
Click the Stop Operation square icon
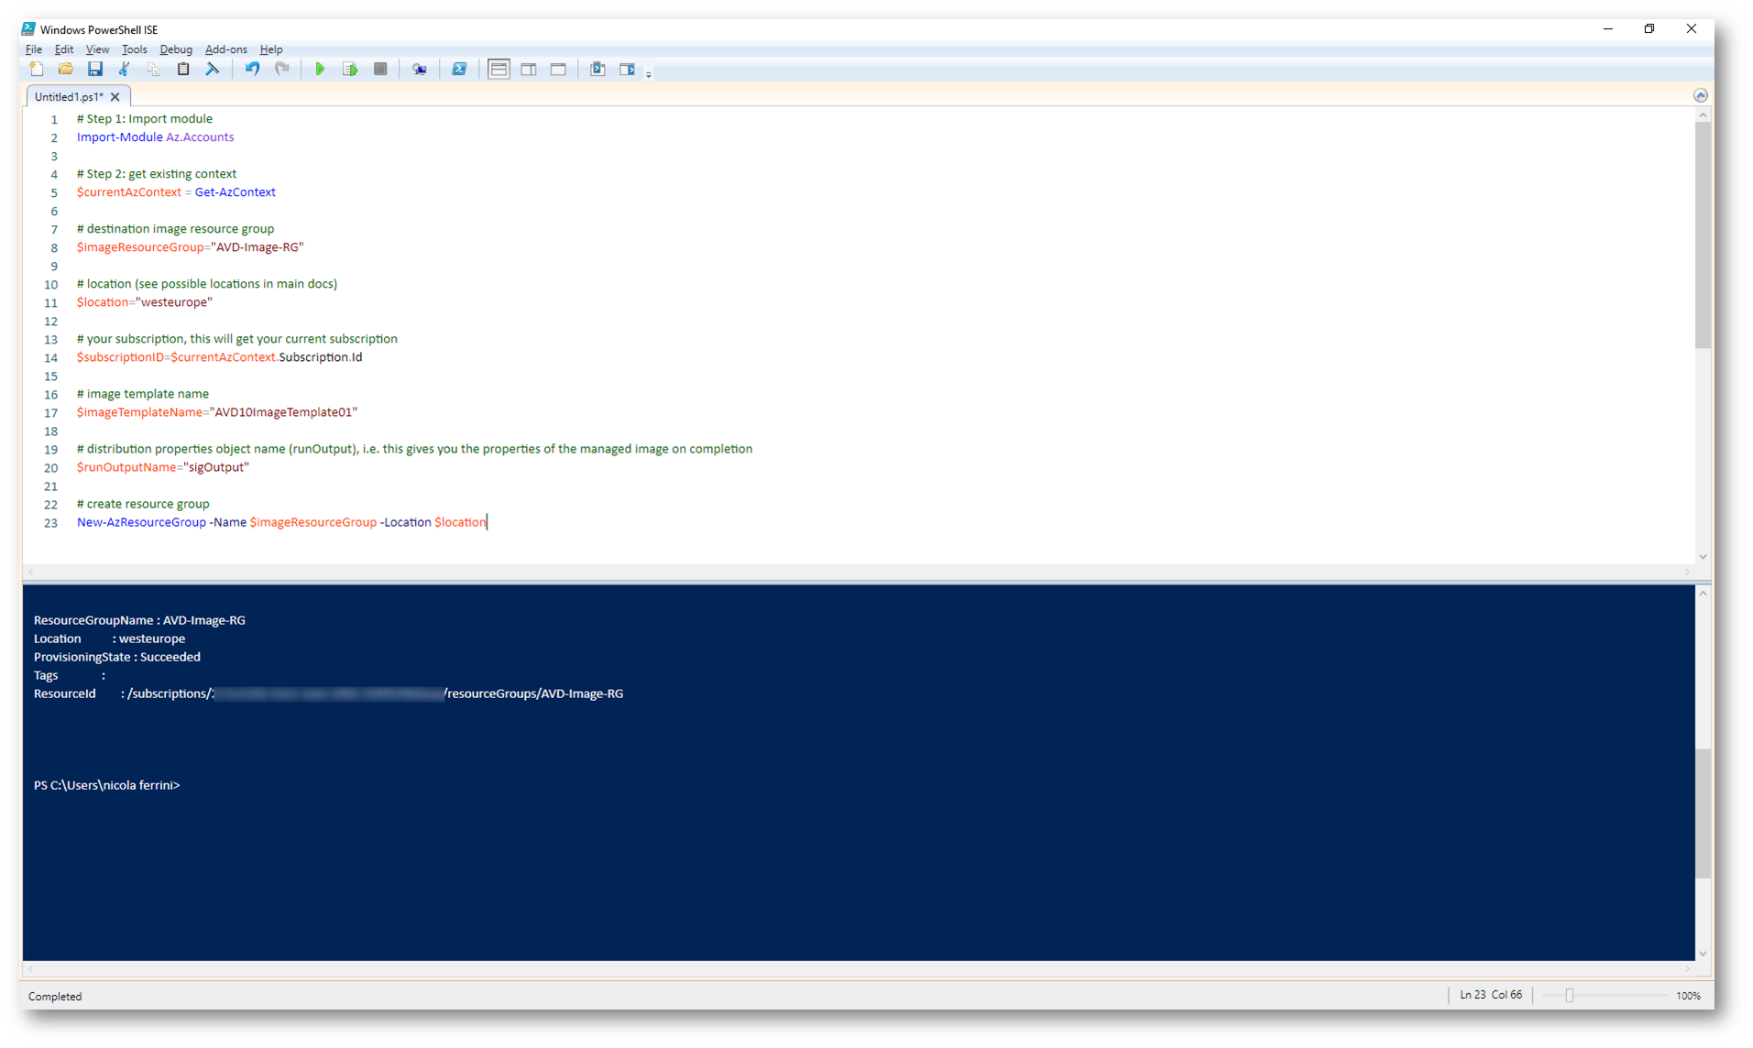(380, 70)
